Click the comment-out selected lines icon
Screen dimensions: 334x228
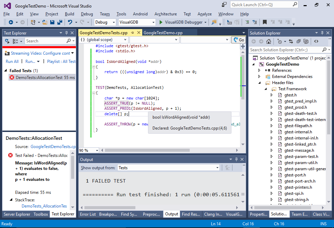click(247, 22)
